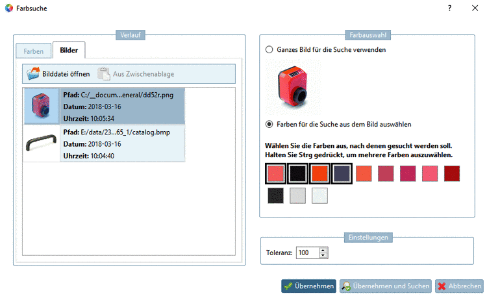Viewport: 487px width, 298px height.
Task: Increase Toleranz with the up arrow
Action: [x=323, y=250]
